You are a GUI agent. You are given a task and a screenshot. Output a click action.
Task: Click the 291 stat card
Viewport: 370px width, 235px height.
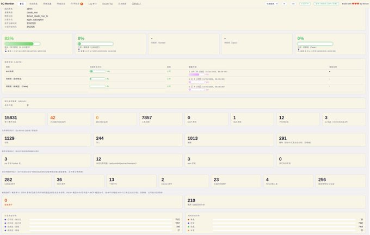[x=321, y=140]
